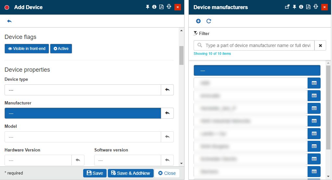Screen dimensions: 332x180
Task: Click the pin icon in Add Device header
Action: 147,7
